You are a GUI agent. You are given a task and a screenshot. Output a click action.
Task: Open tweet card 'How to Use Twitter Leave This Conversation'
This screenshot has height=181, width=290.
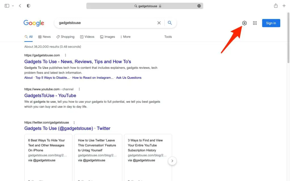98,158
